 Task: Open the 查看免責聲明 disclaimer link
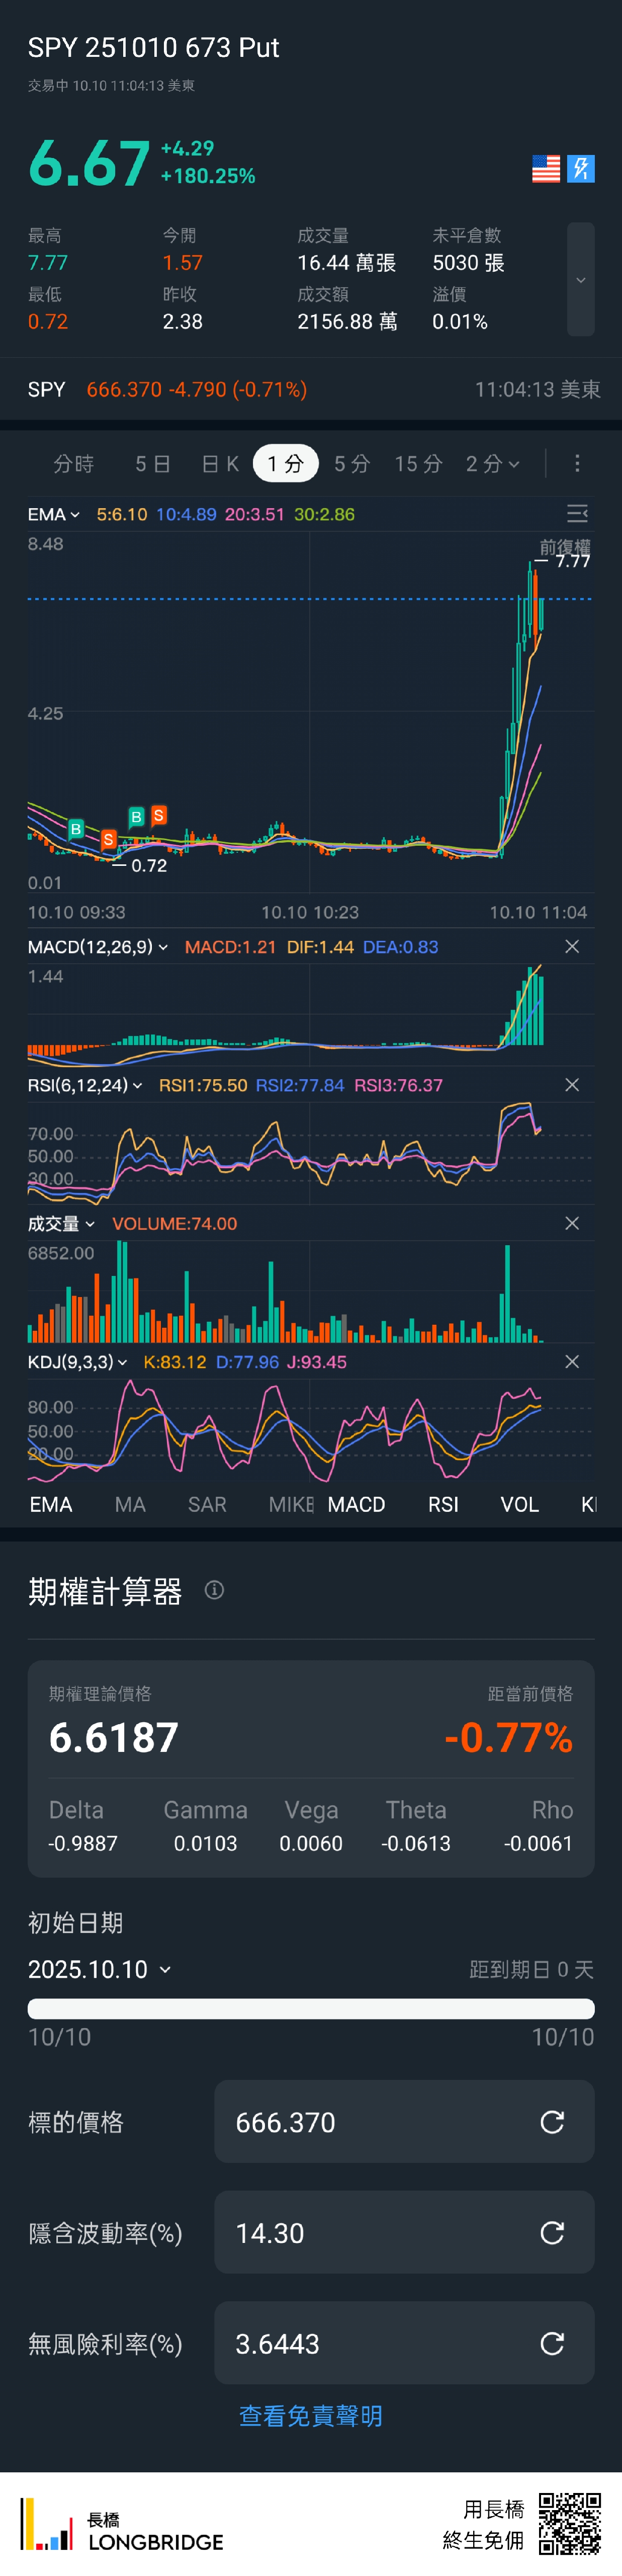coord(311,2416)
